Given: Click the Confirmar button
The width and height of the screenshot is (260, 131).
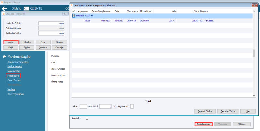Looking at the screenshot, I should click(43, 47).
